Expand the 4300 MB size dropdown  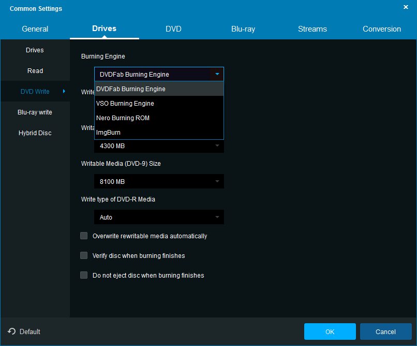click(x=159, y=146)
